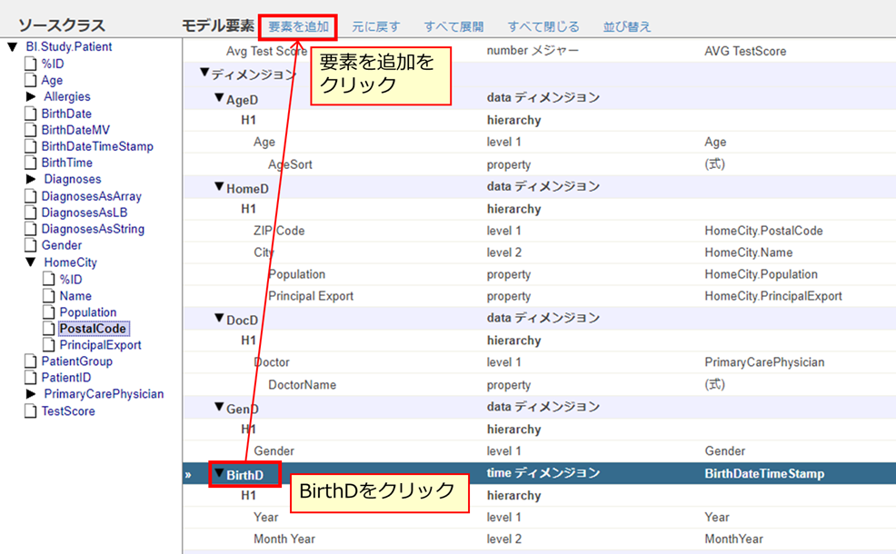This screenshot has height=554, width=896.
Task: Collapse the BI.Study.Patient root node
Action: coord(12,47)
